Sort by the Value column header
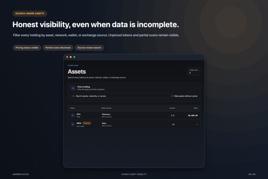Screen dimensions: 268x179 tap(196, 108)
